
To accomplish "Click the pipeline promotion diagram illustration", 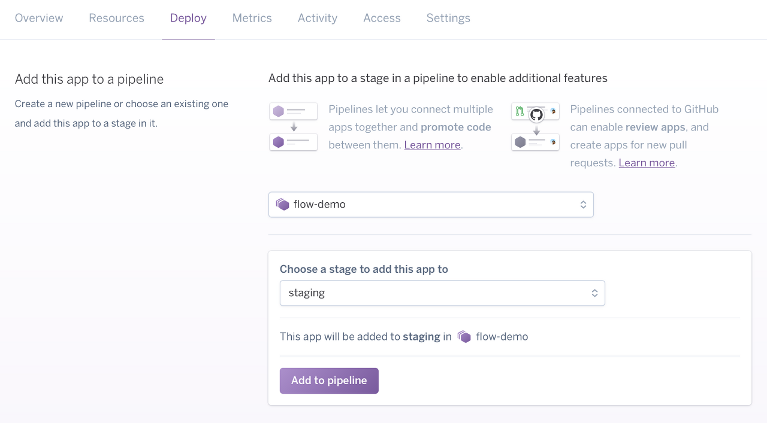I will pyautogui.click(x=294, y=126).
